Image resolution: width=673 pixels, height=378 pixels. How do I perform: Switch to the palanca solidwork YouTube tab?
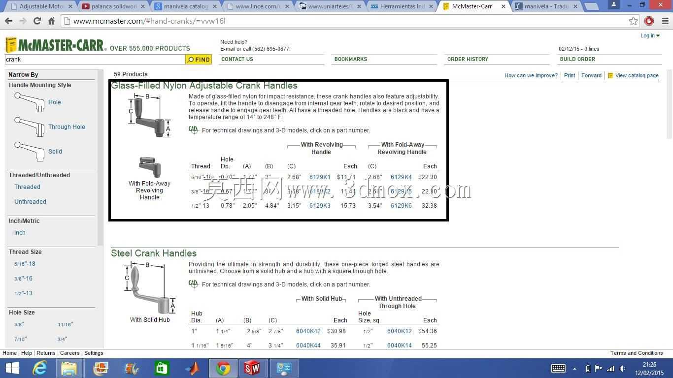113,6
